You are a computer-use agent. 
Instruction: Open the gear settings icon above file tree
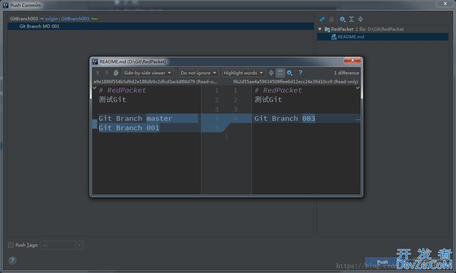click(342, 19)
